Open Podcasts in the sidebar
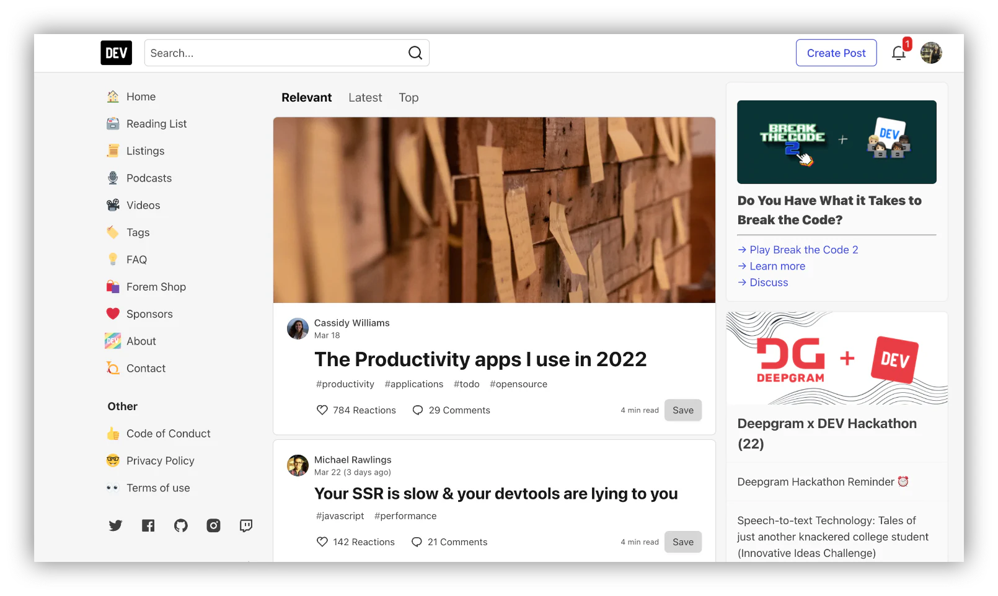Image resolution: width=998 pixels, height=596 pixels. tap(139, 178)
